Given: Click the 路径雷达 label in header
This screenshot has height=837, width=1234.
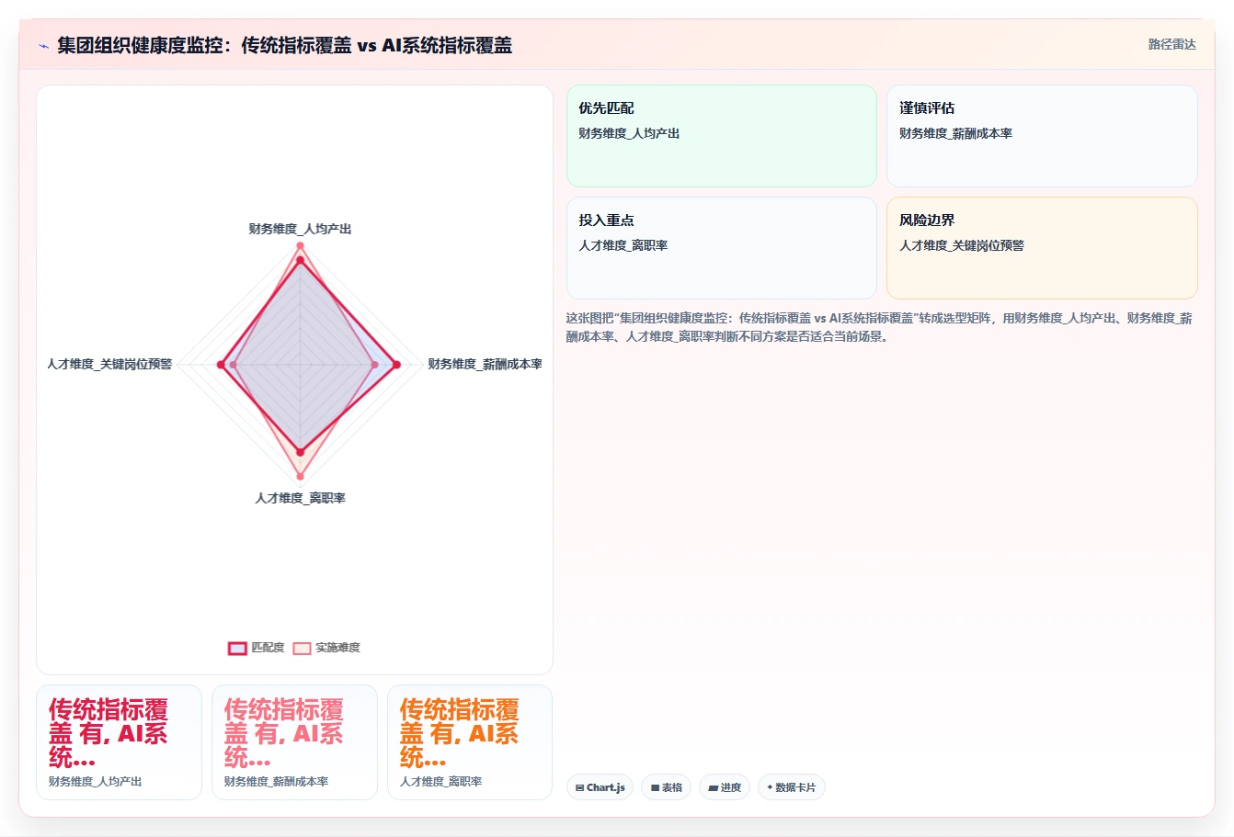Looking at the screenshot, I should tap(1171, 44).
